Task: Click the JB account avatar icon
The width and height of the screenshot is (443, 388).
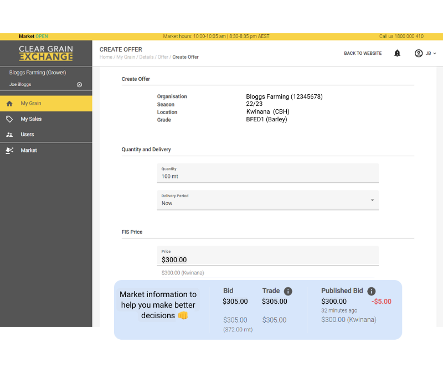Action: click(x=419, y=53)
